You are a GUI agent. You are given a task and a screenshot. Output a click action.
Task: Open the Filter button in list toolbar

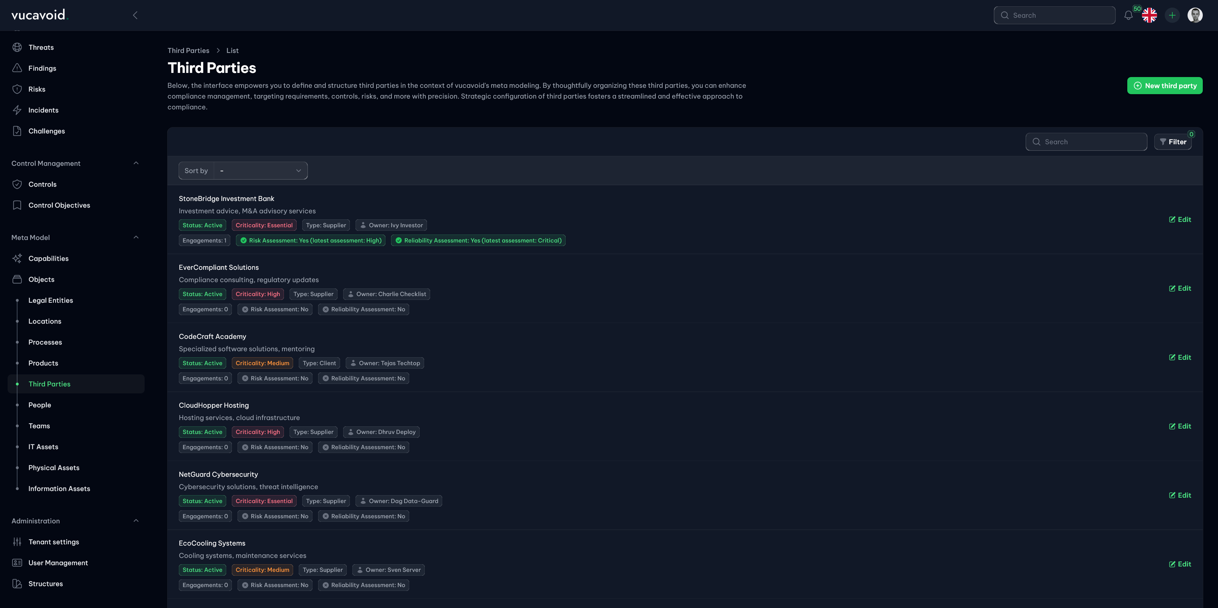point(1173,142)
